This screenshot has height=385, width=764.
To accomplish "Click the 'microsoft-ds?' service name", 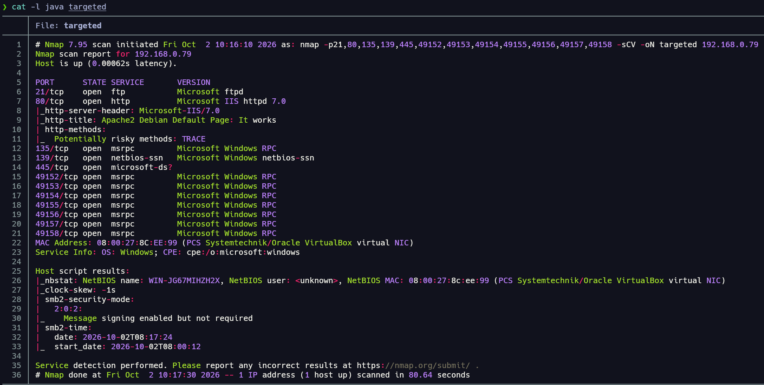I will click(x=142, y=167).
